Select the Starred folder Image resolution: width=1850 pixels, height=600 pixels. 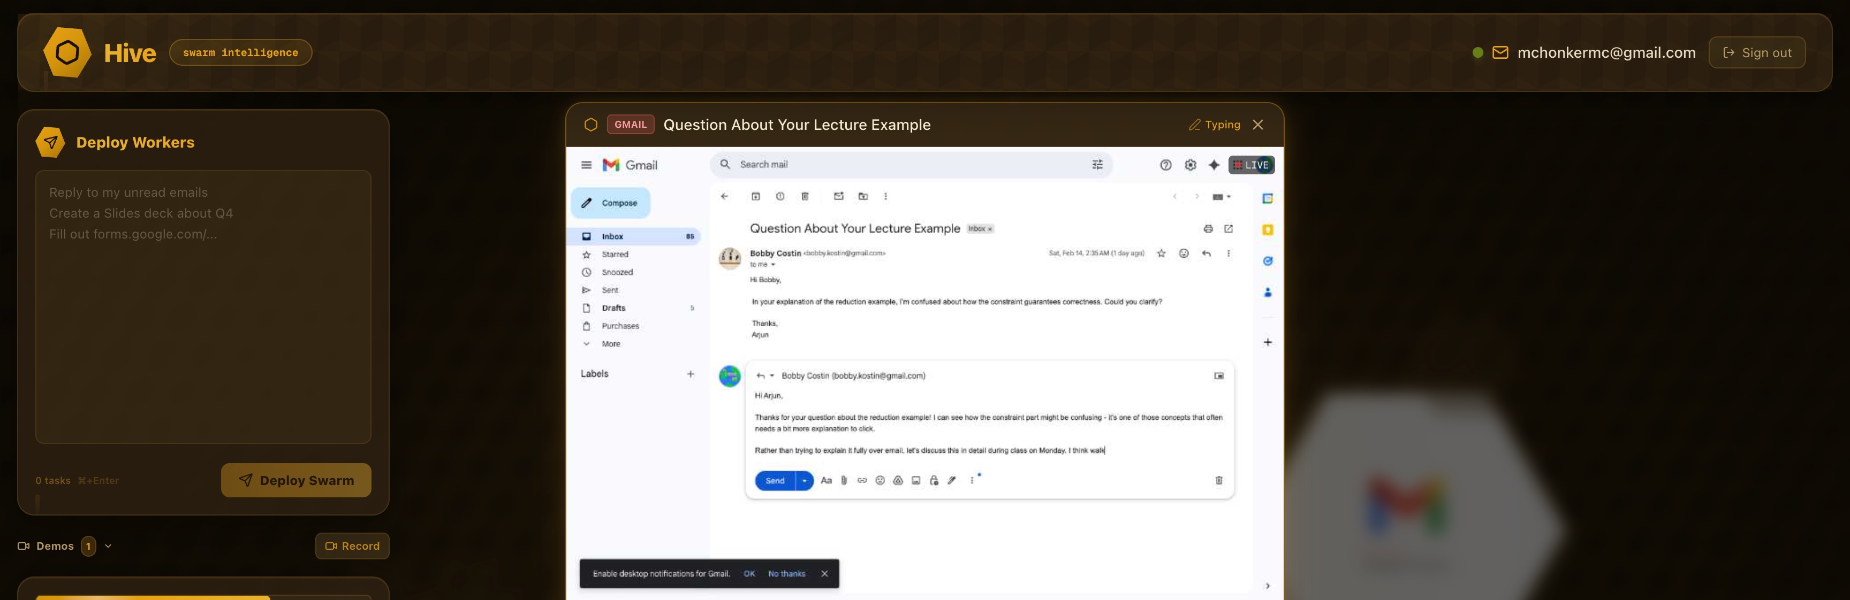[x=615, y=254]
